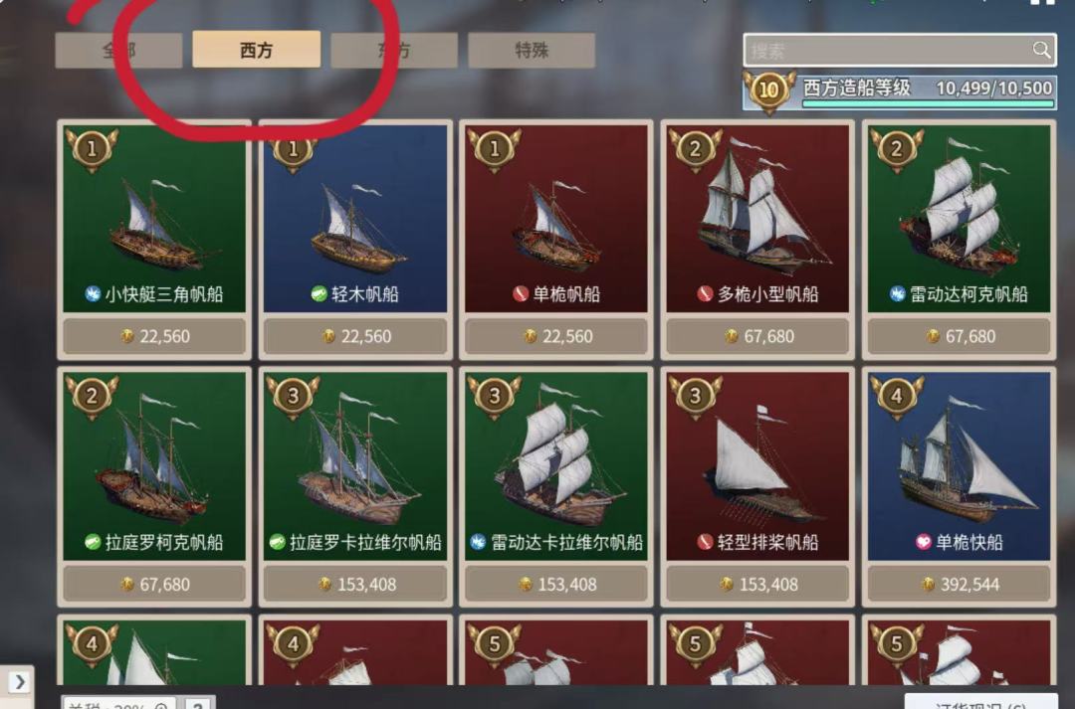
Task: Click the 392,544 price under 单桅快船
Action: point(960,585)
